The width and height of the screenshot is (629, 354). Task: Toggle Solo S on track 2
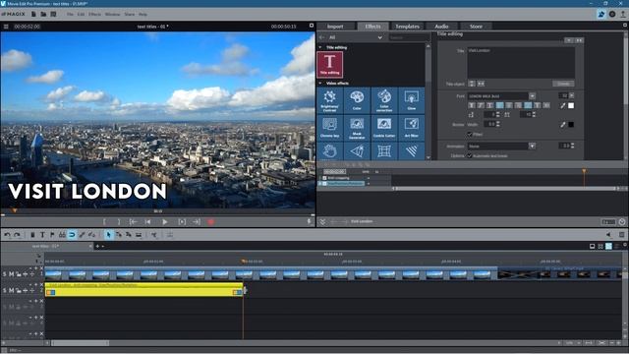(x=4, y=290)
